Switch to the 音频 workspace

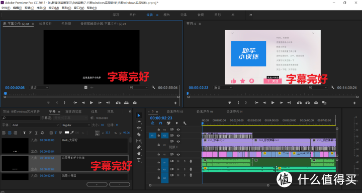point(201,15)
